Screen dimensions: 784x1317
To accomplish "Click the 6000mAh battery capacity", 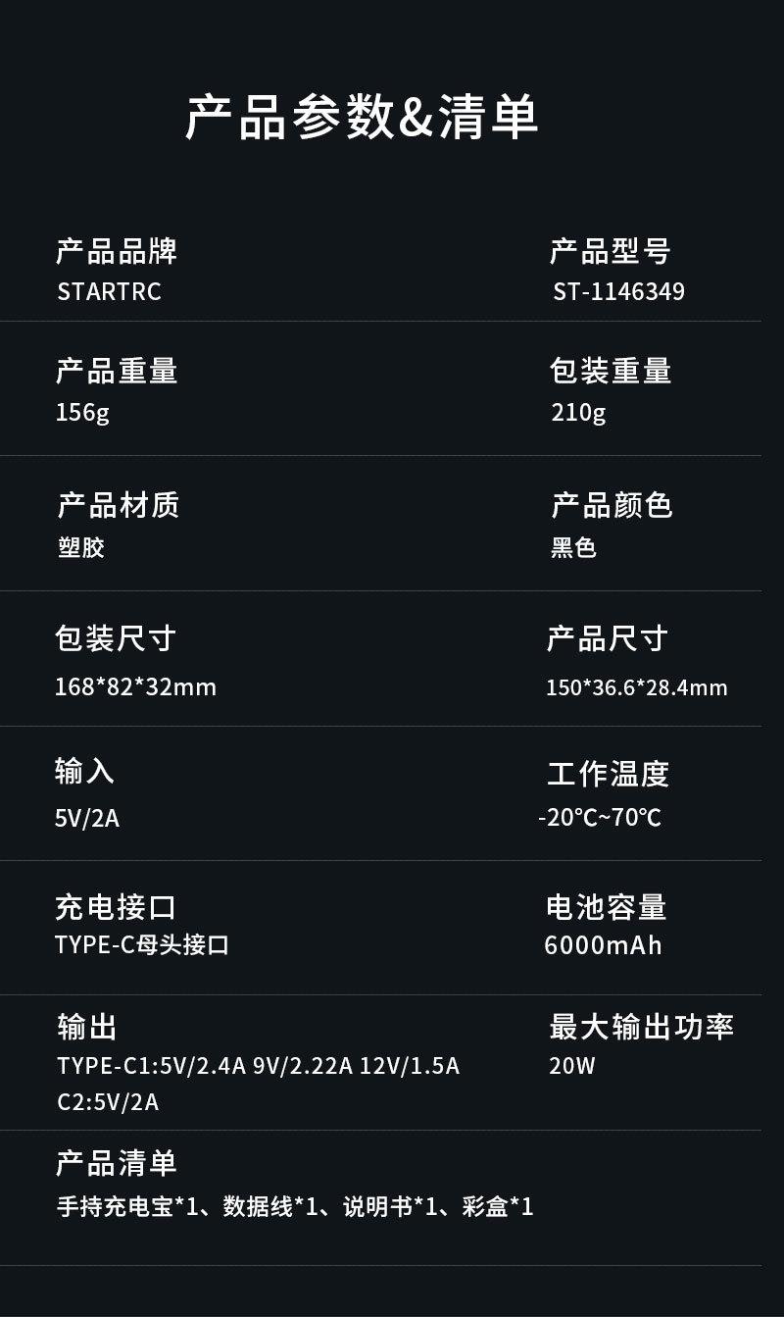I will tap(603, 945).
